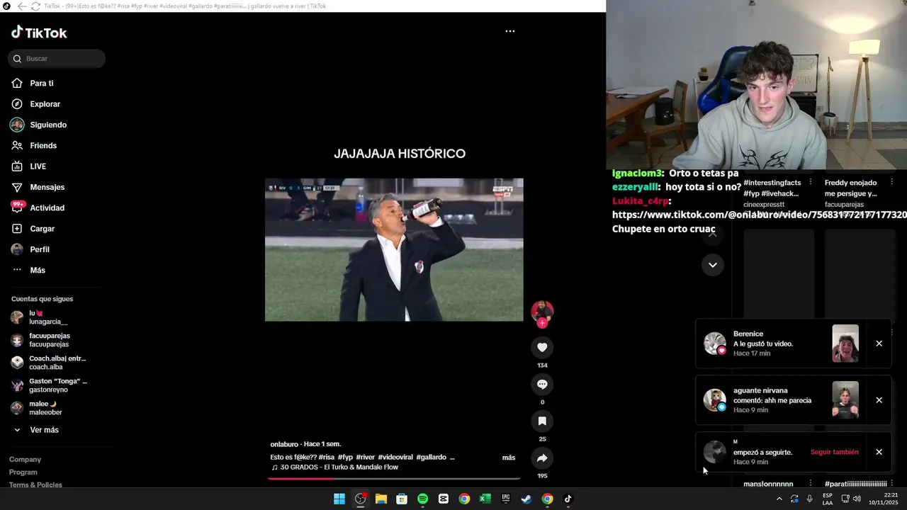Click the Buscar search field
907x510 pixels.
coord(57,59)
